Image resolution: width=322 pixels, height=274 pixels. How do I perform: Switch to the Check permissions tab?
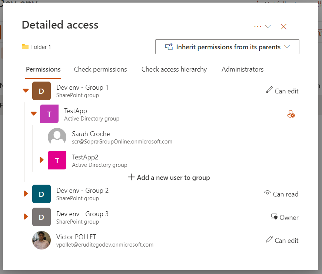(100, 69)
